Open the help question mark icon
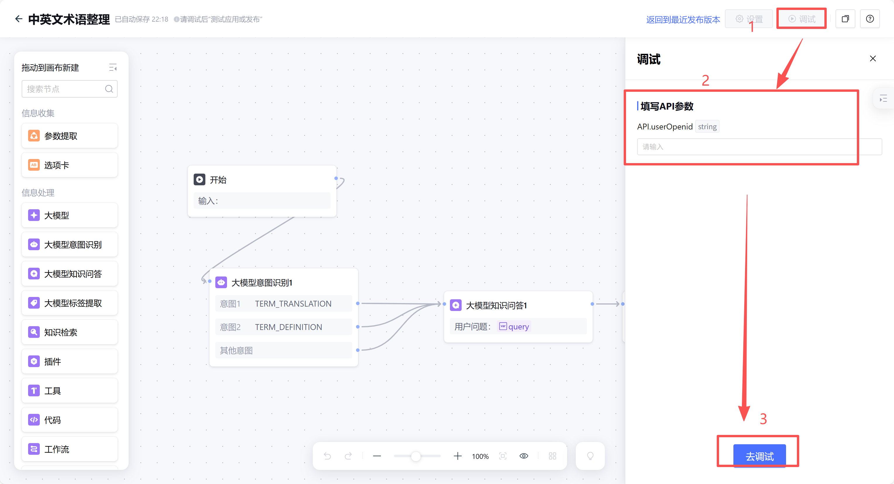The width and height of the screenshot is (894, 484). tap(870, 19)
